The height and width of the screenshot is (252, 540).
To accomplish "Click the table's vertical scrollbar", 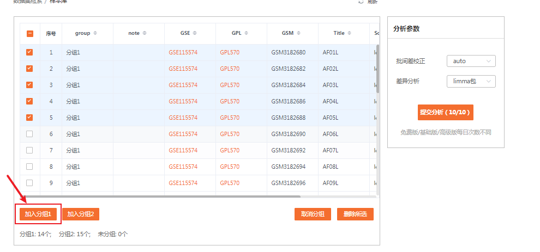I will click(378, 69).
